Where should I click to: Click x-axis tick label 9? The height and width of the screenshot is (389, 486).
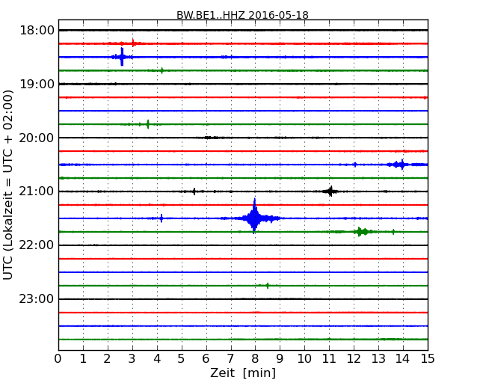280,359
